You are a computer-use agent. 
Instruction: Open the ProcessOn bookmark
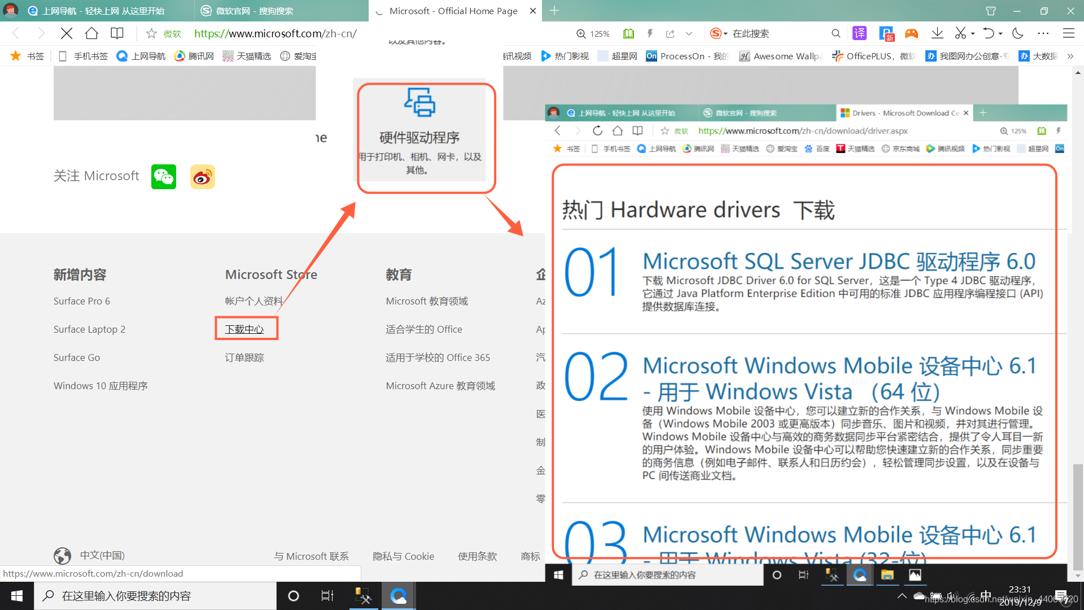(687, 56)
